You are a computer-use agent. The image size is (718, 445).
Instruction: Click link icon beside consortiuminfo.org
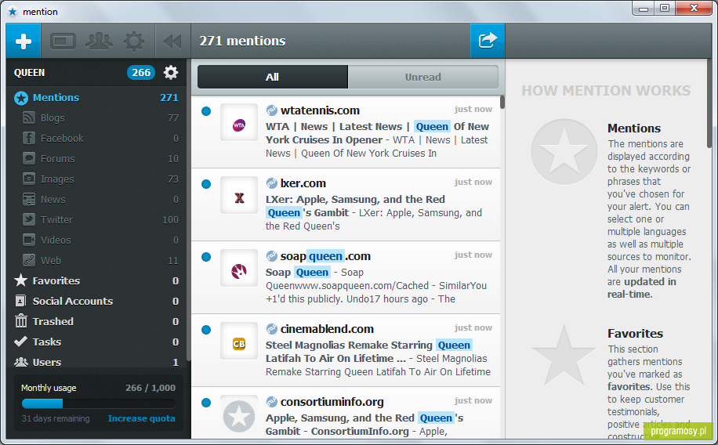[271, 401]
